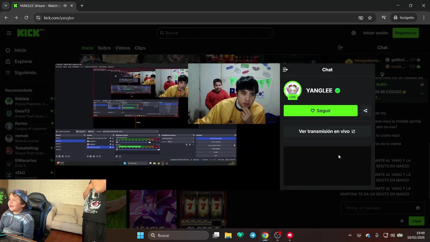Open YANGLEE's avatar with LIVE badge
The image size is (430, 242).
(x=293, y=90)
